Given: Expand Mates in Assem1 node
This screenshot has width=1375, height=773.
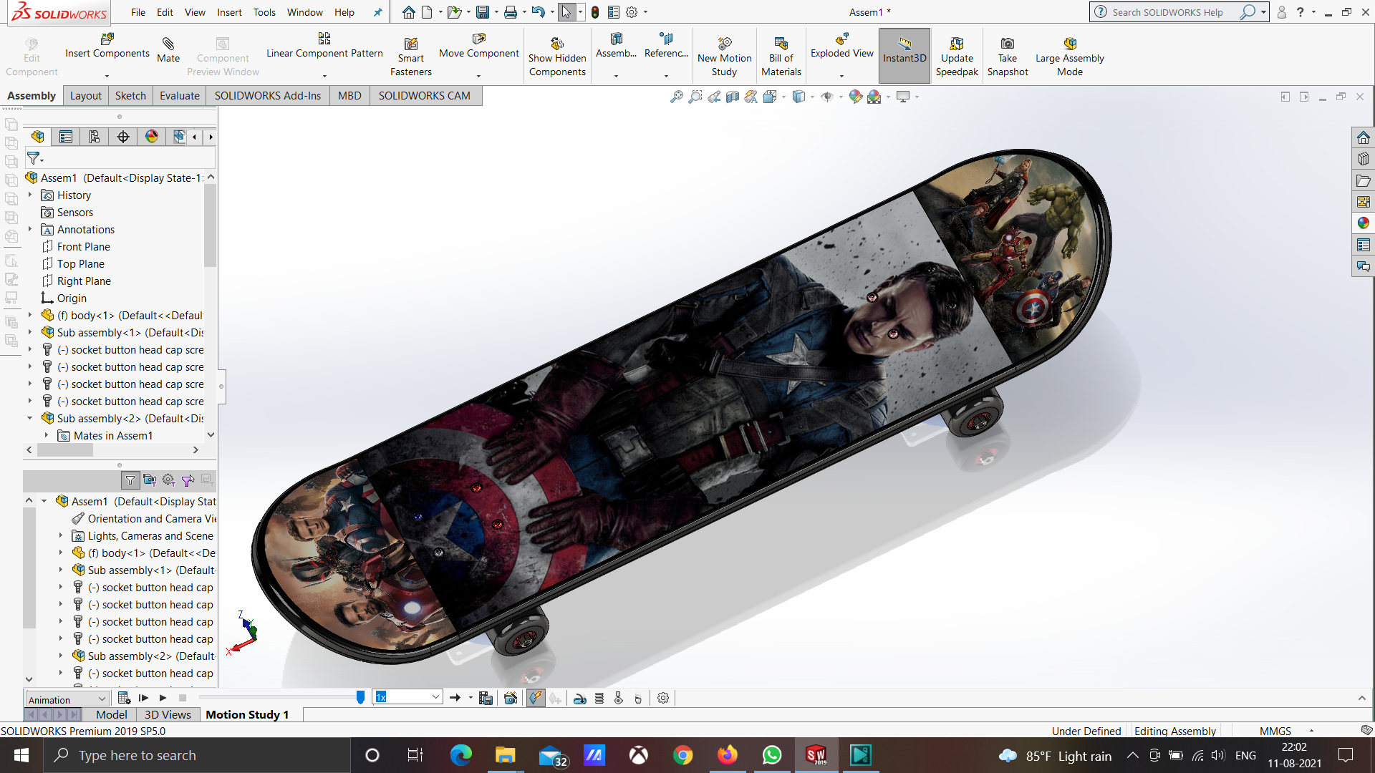Looking at the screenshot, I should [x=47, y=435].
